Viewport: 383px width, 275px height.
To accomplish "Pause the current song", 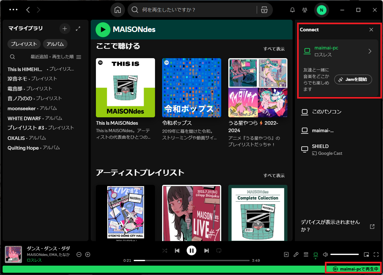I will coord(191,250).
